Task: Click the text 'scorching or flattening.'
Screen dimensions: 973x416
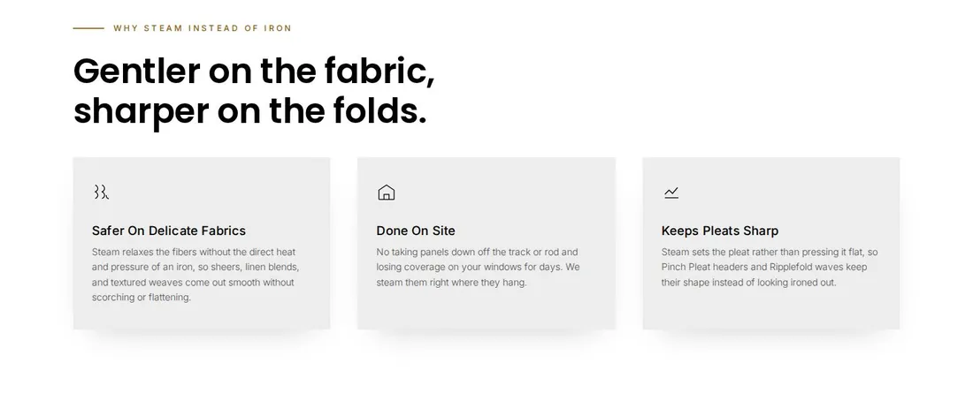Action: coord(142,298)
